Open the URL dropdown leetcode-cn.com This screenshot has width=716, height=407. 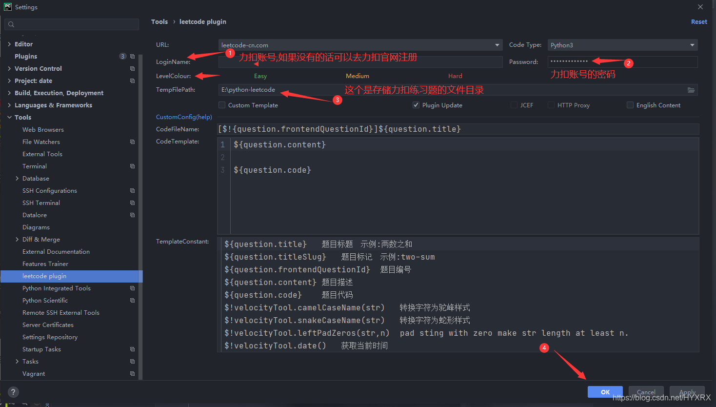point(360,45)
